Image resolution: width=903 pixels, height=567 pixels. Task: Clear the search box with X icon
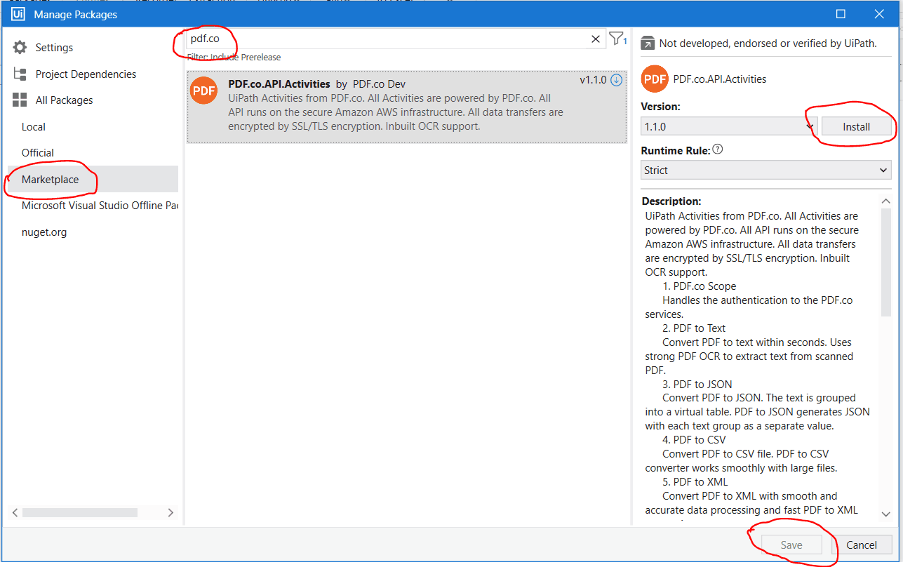click(596, 39)
